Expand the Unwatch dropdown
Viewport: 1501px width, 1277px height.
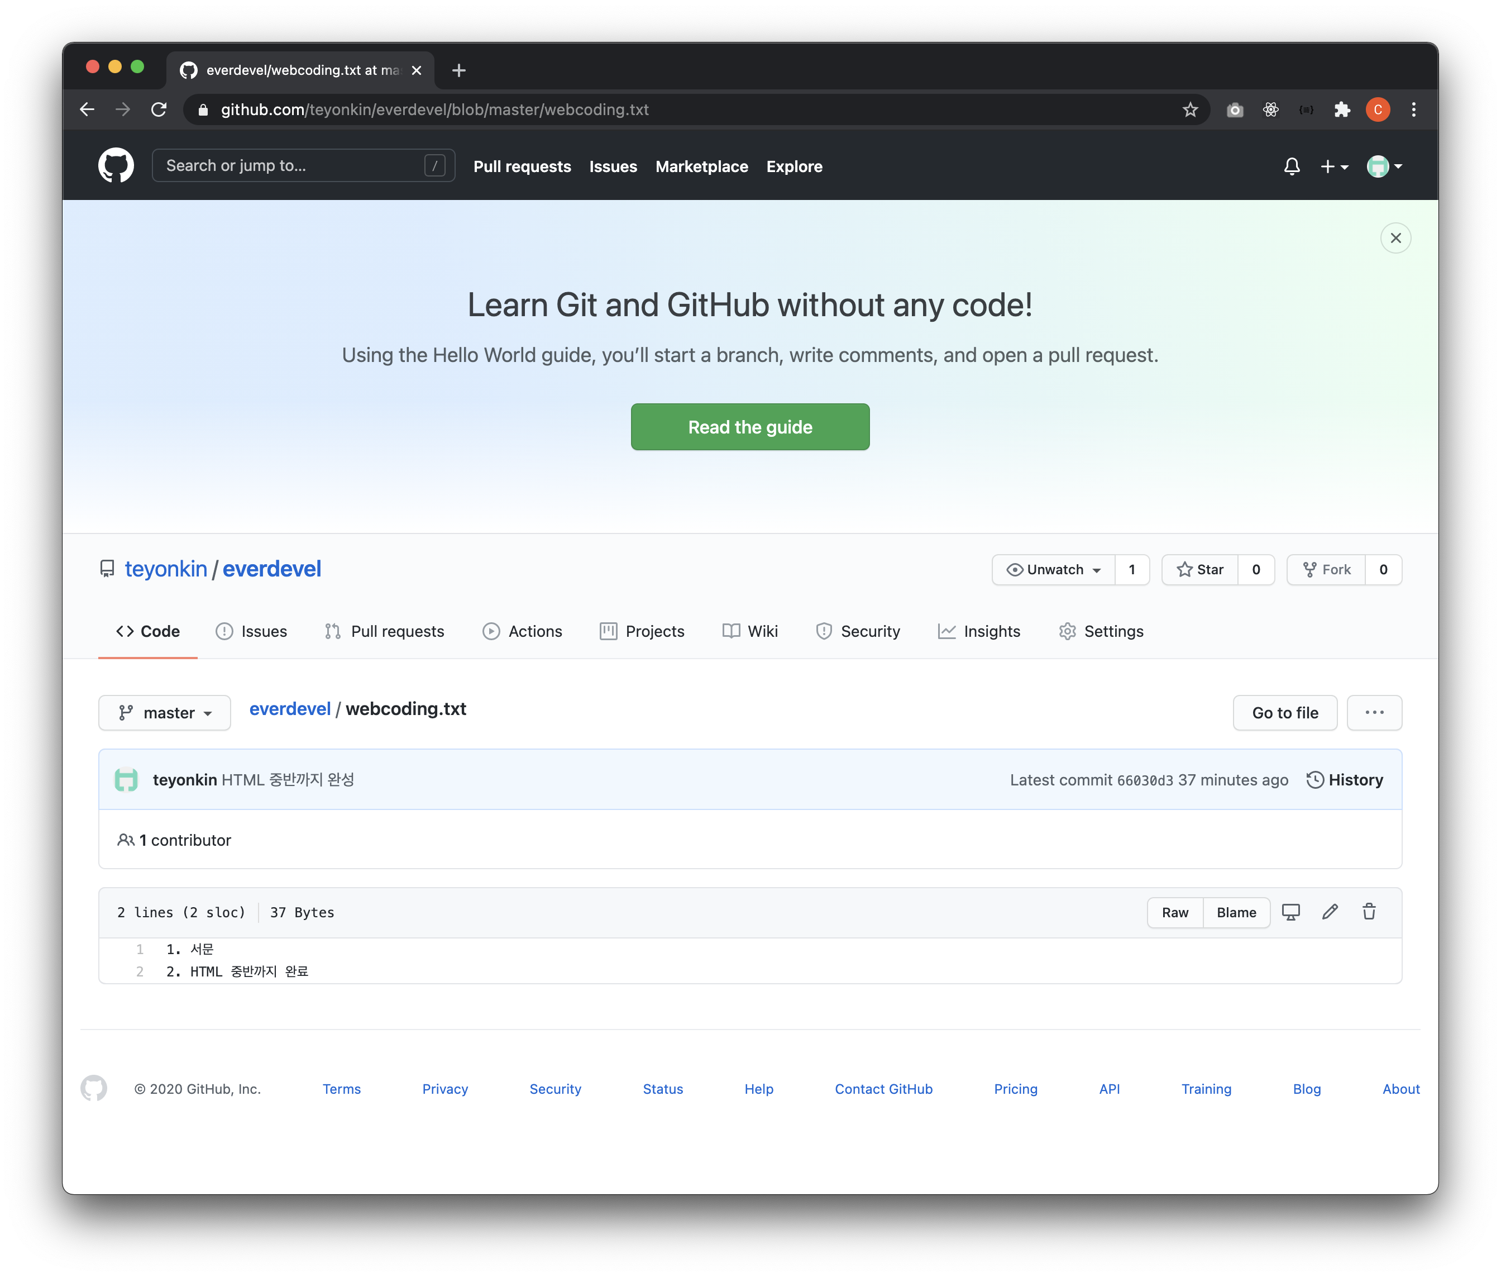(1053, 570)
